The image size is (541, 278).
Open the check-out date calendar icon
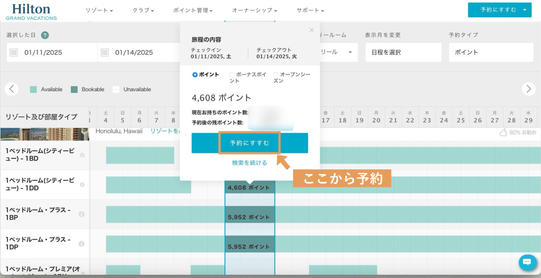pyautogui.click(x=105, y=52)
